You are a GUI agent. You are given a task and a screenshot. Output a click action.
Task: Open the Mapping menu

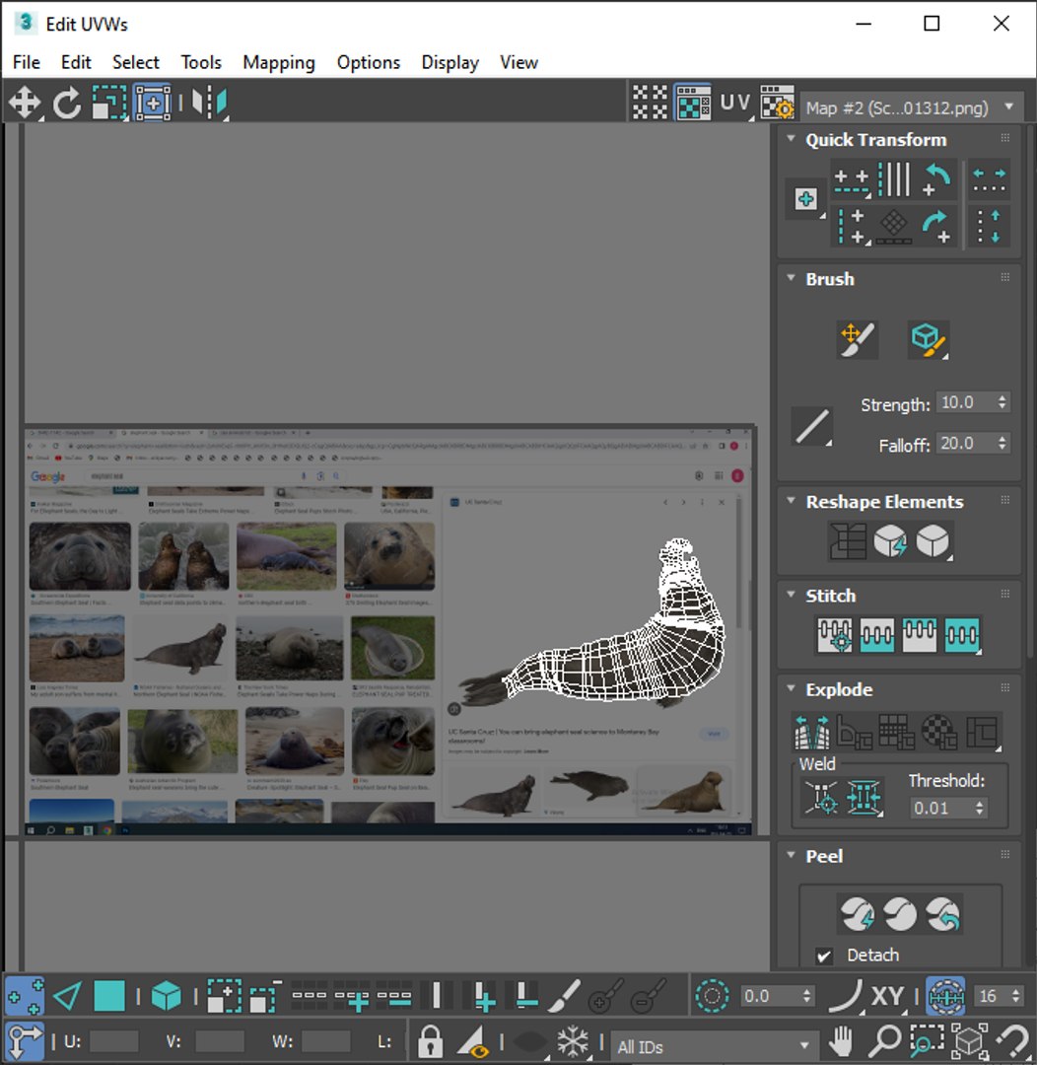(x=279, y=62)
